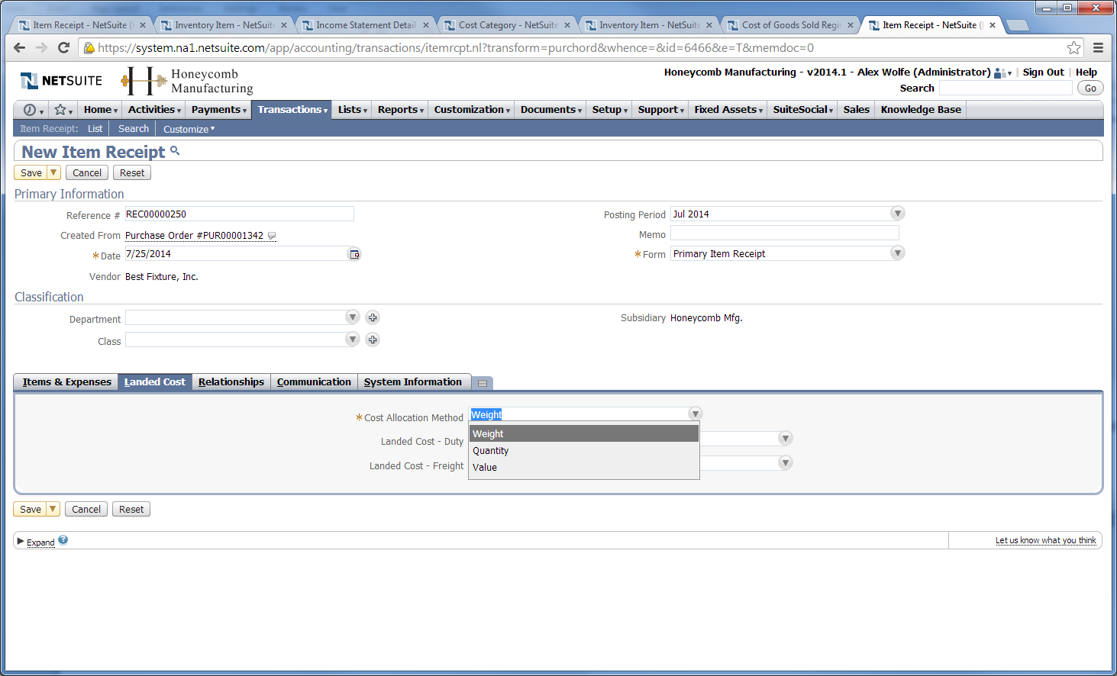Bookmark this page with star icon
This screenshot has width=1117, height=676.
pyautogui.click(x=1073, y=48)
